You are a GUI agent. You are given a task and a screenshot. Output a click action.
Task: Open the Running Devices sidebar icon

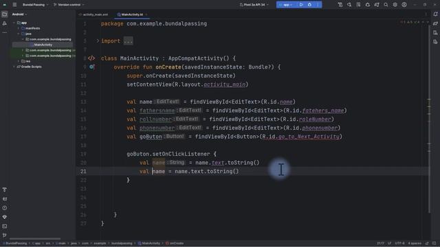pyautogui.click(x=435, y=42)
